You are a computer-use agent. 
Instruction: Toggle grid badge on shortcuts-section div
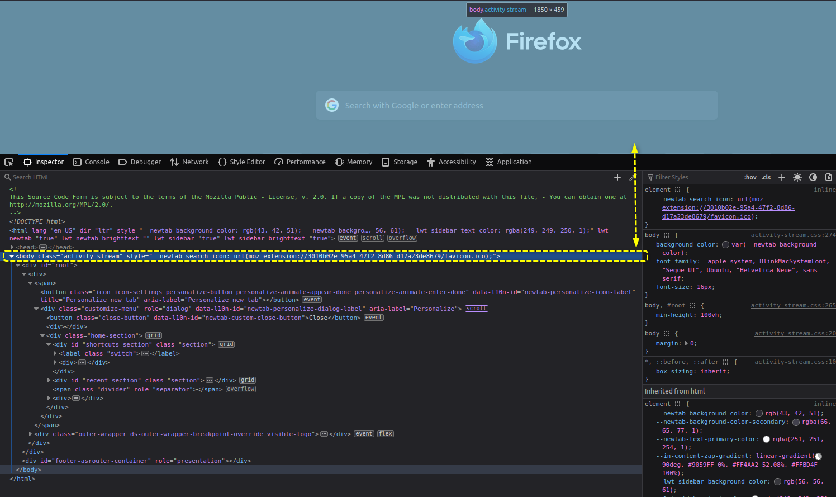[226, 344]
